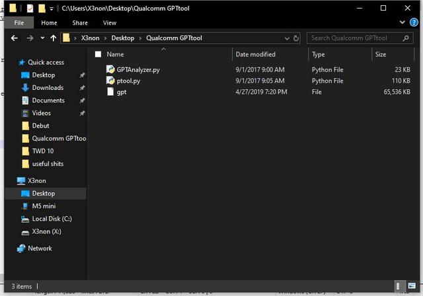423x296 pixels.
Task: Open the address bar history dropdown
Action: 287,38
